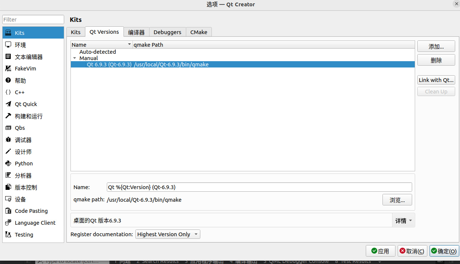Click the 构建和运行 hammer icon

tap(8, 116)
